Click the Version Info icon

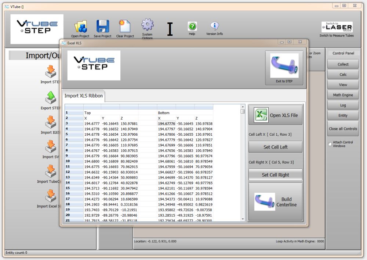coord(214,26)
